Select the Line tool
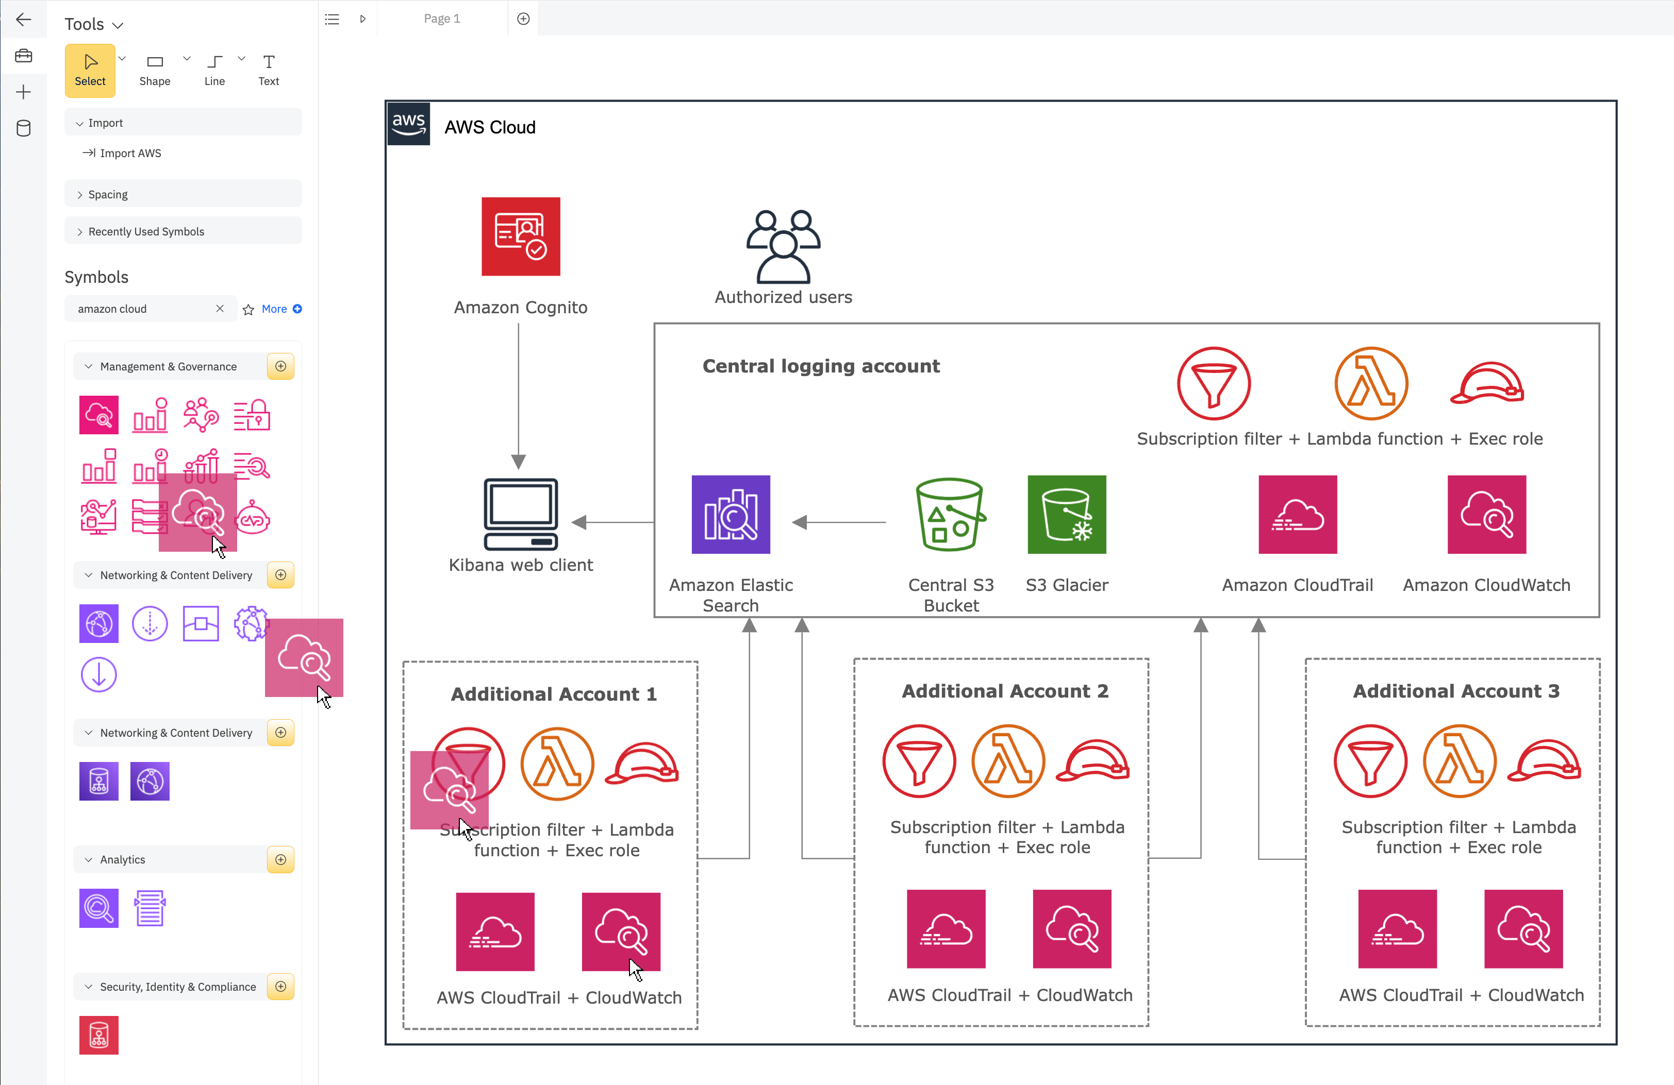This screenshot has height=1085, width=1674. pyautogui.click(x=214, y=70)
